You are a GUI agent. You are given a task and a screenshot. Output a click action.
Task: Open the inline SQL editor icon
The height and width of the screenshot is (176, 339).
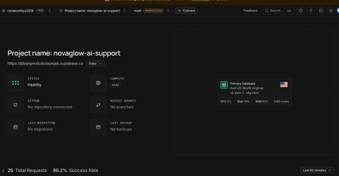[321, 11]
